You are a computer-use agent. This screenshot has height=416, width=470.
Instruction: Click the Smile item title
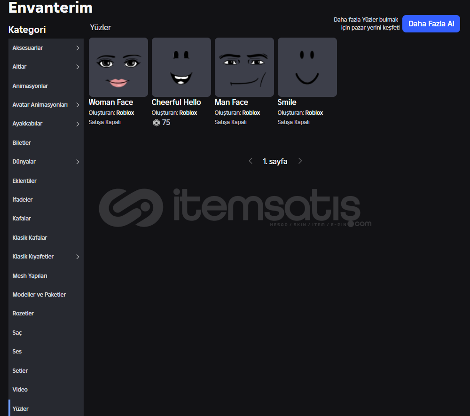(287, 102)
